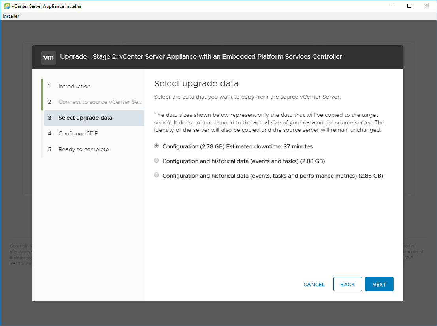Cancel the upgrade wizard
This screenshot has width=437, height=326.
coord(314,284)
